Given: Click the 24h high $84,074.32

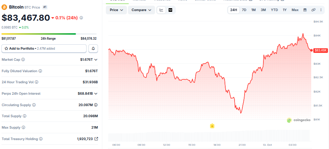Looking at the screenshot, I should 88,39.
